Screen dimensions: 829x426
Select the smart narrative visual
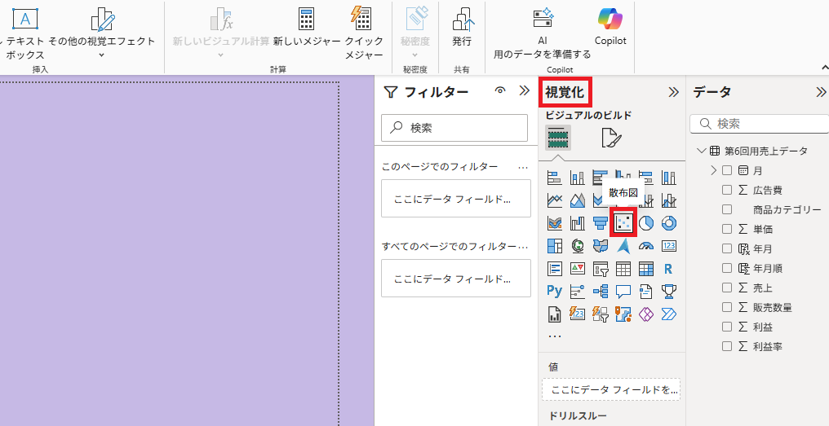click(645, 292)
